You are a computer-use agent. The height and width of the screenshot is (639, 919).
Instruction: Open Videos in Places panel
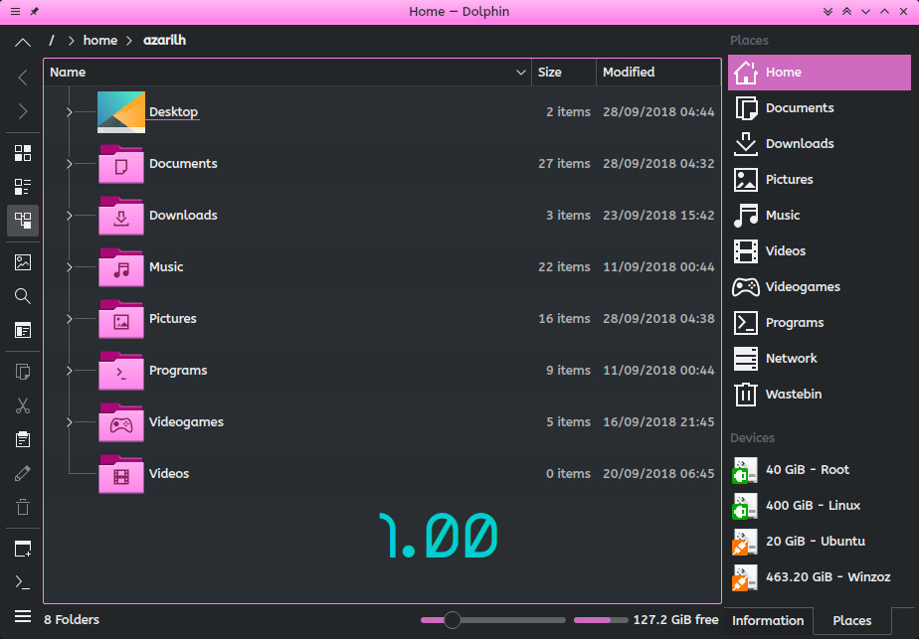[820, 250]
